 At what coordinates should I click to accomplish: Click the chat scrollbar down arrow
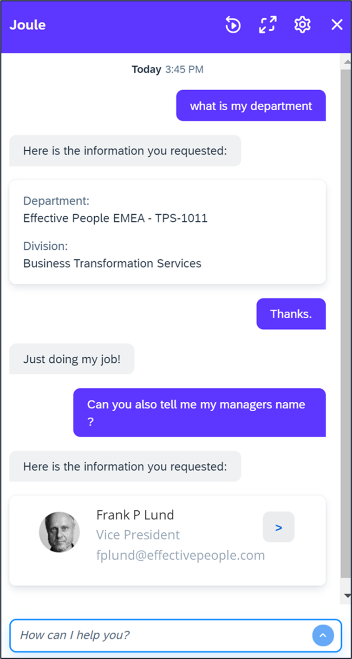click(x=346, y=595)
